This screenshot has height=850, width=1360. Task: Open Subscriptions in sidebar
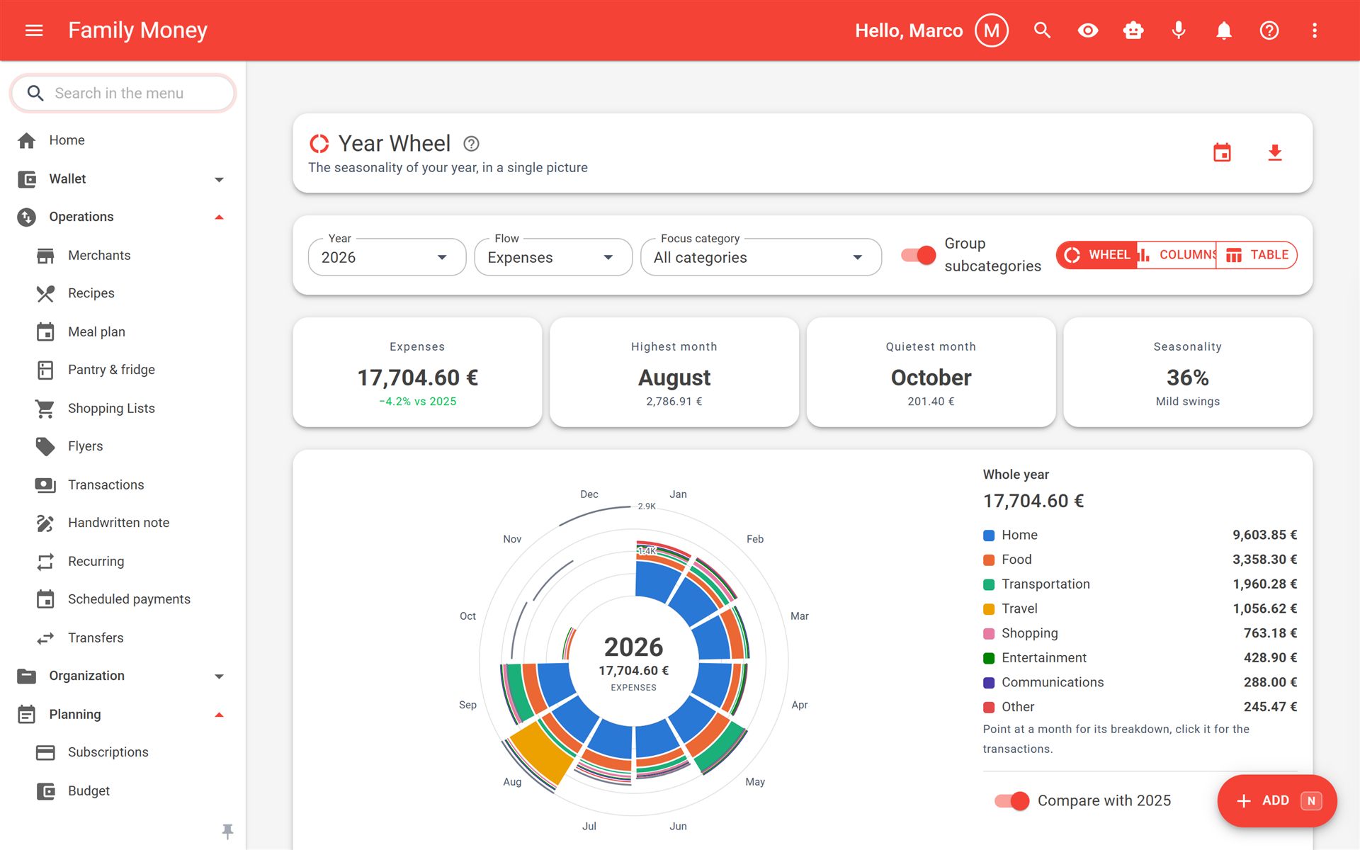(x=123, y=752)
